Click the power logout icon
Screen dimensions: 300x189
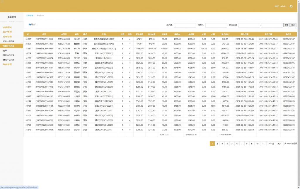(x=291, y=6)
